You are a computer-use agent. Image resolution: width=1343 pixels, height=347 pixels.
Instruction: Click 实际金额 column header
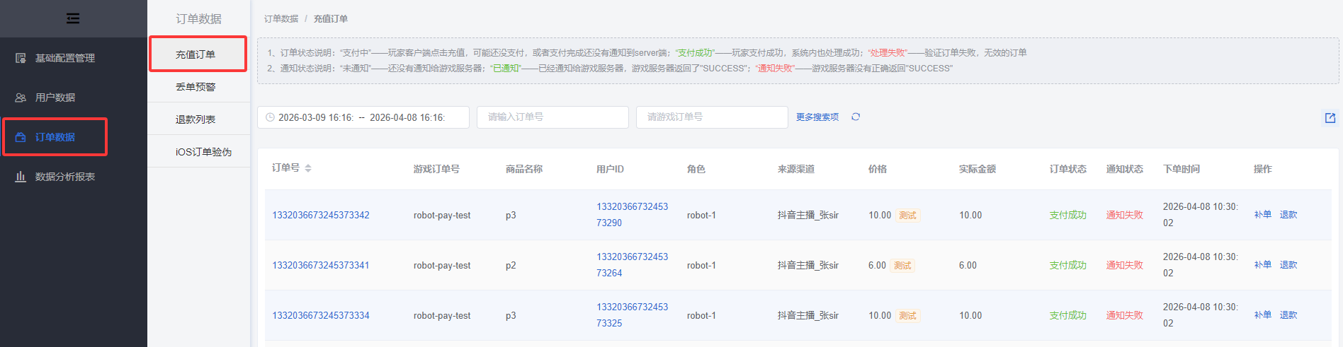(977, 169)
